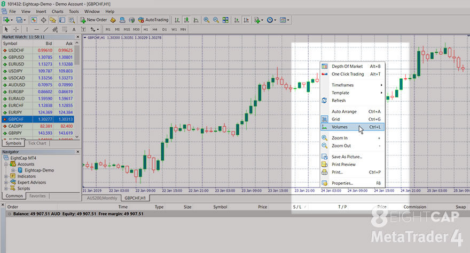
Task: Select the horizontal line drawing tool
Action: tap(36, 29)
